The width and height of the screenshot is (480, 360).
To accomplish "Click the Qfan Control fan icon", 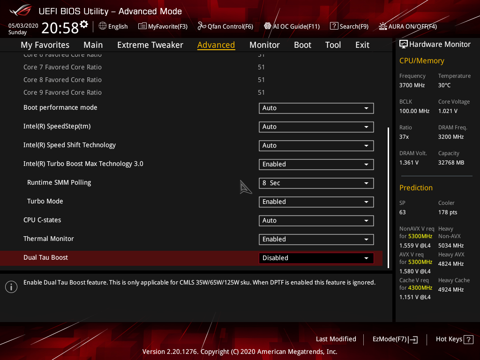I will [202, 26].
